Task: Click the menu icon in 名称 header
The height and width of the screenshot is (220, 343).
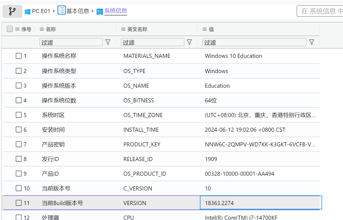Action: click(42, 29)
